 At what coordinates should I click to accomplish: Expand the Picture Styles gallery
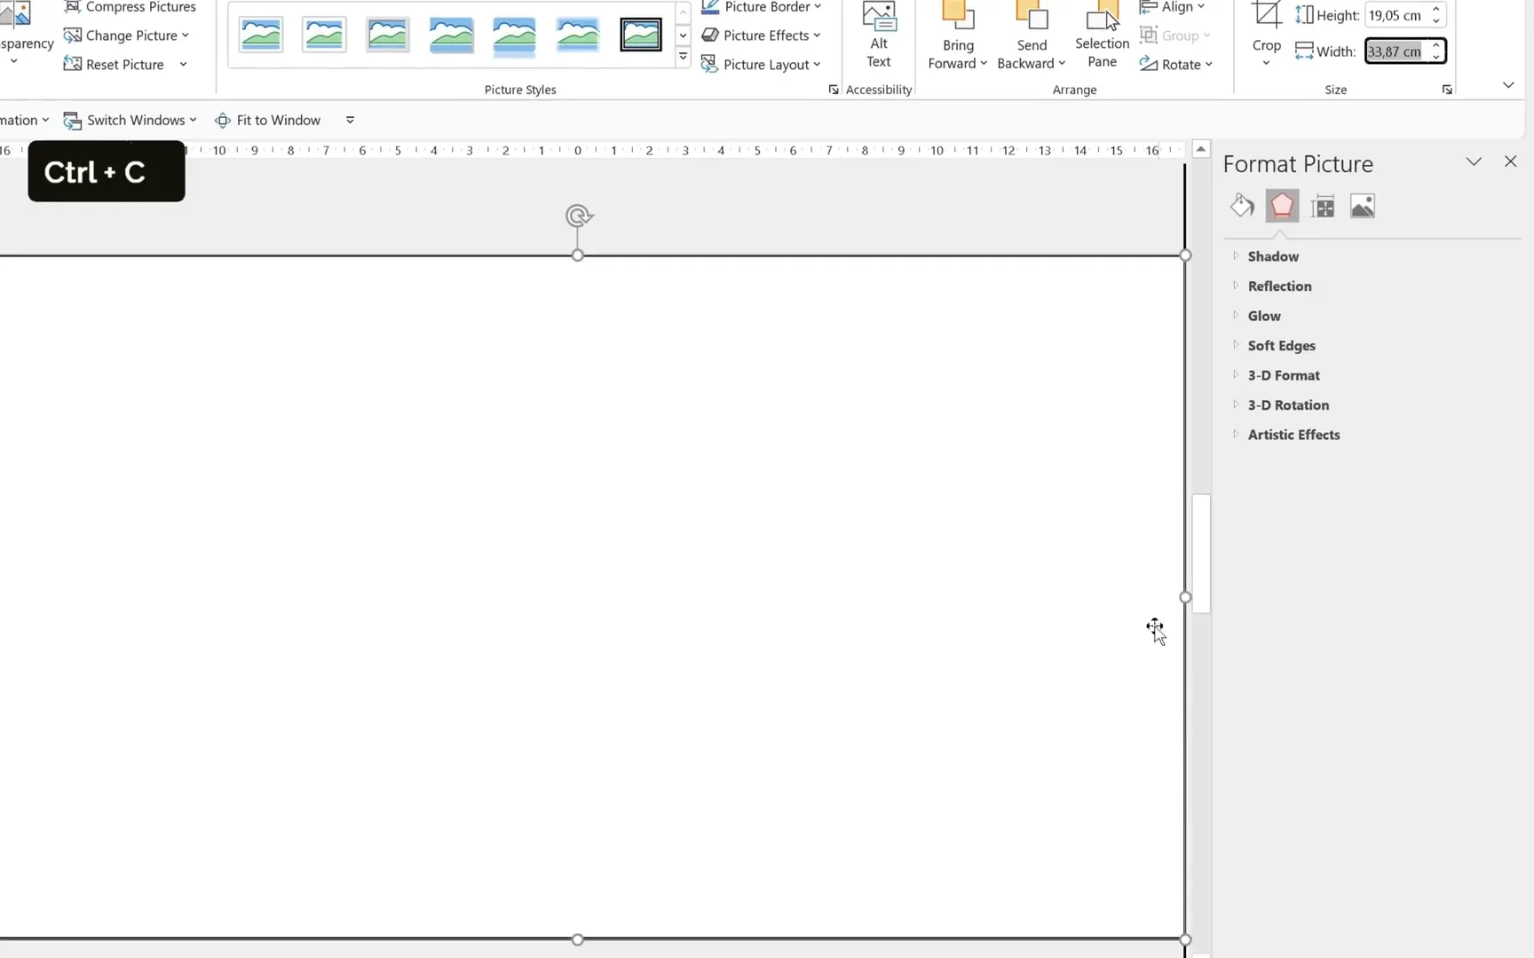coord(683,57)
